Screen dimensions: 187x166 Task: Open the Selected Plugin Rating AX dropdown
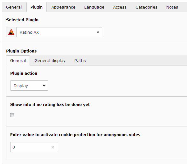pos(59,32)
